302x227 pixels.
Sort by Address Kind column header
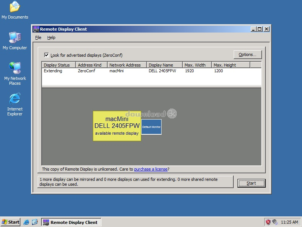(91, 65)
